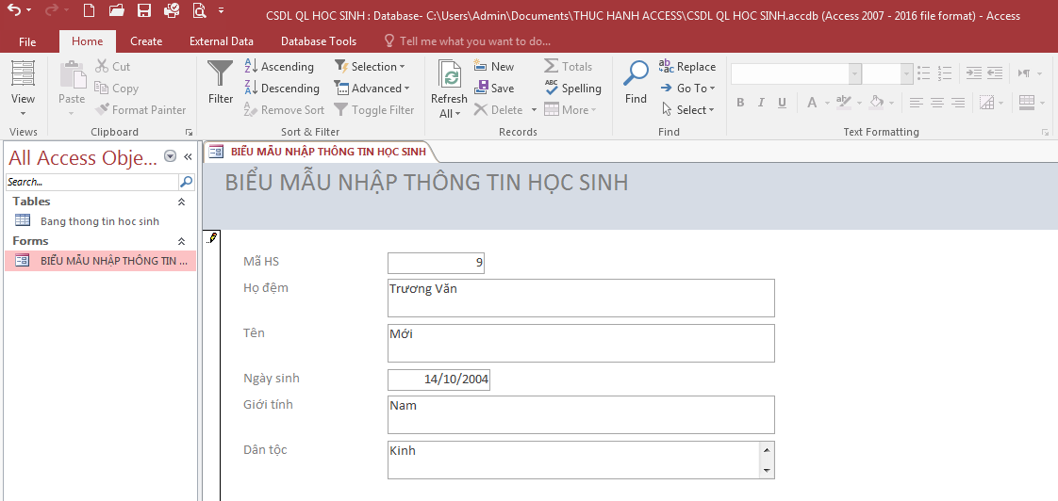Click the Filter funnel button

(x=220, y=82)
